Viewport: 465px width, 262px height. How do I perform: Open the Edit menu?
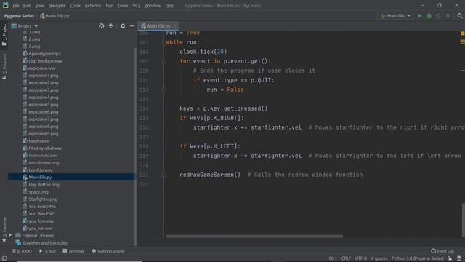(27, 6)
